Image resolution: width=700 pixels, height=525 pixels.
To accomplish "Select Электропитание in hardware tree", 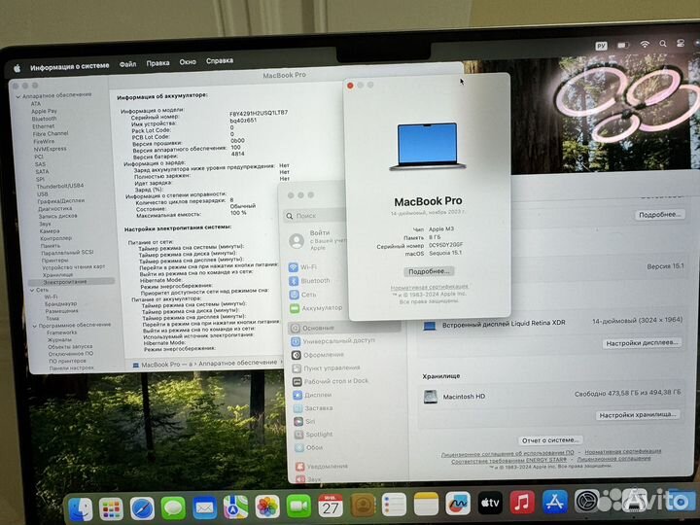I will [x=71, y=282].
